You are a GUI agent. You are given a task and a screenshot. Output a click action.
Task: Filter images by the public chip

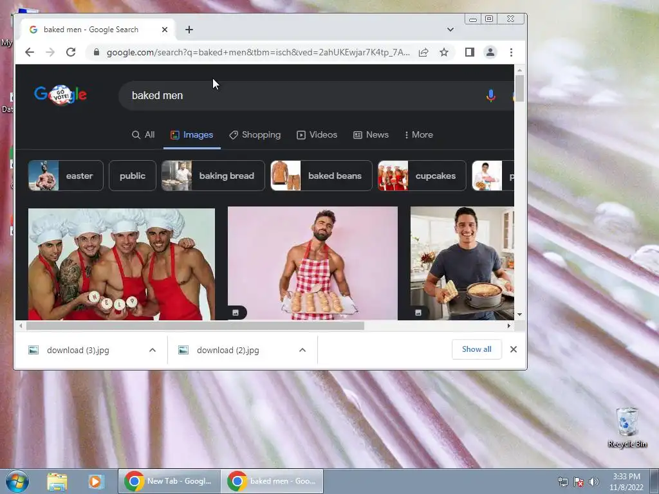(133, 176)
